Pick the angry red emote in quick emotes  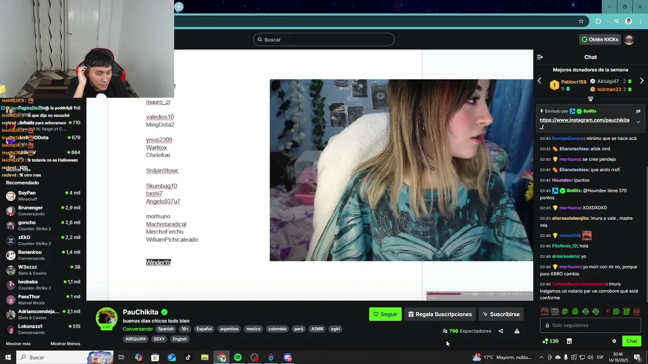(637, 311)
